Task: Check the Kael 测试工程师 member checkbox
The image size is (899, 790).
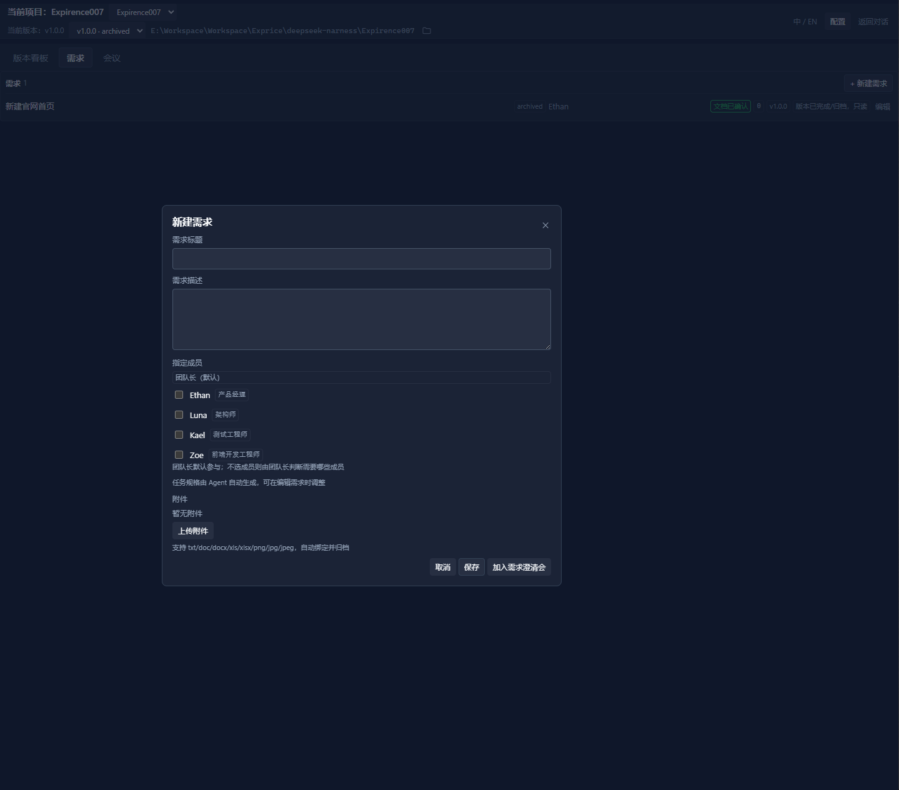Action: click(x=179, y=435)
